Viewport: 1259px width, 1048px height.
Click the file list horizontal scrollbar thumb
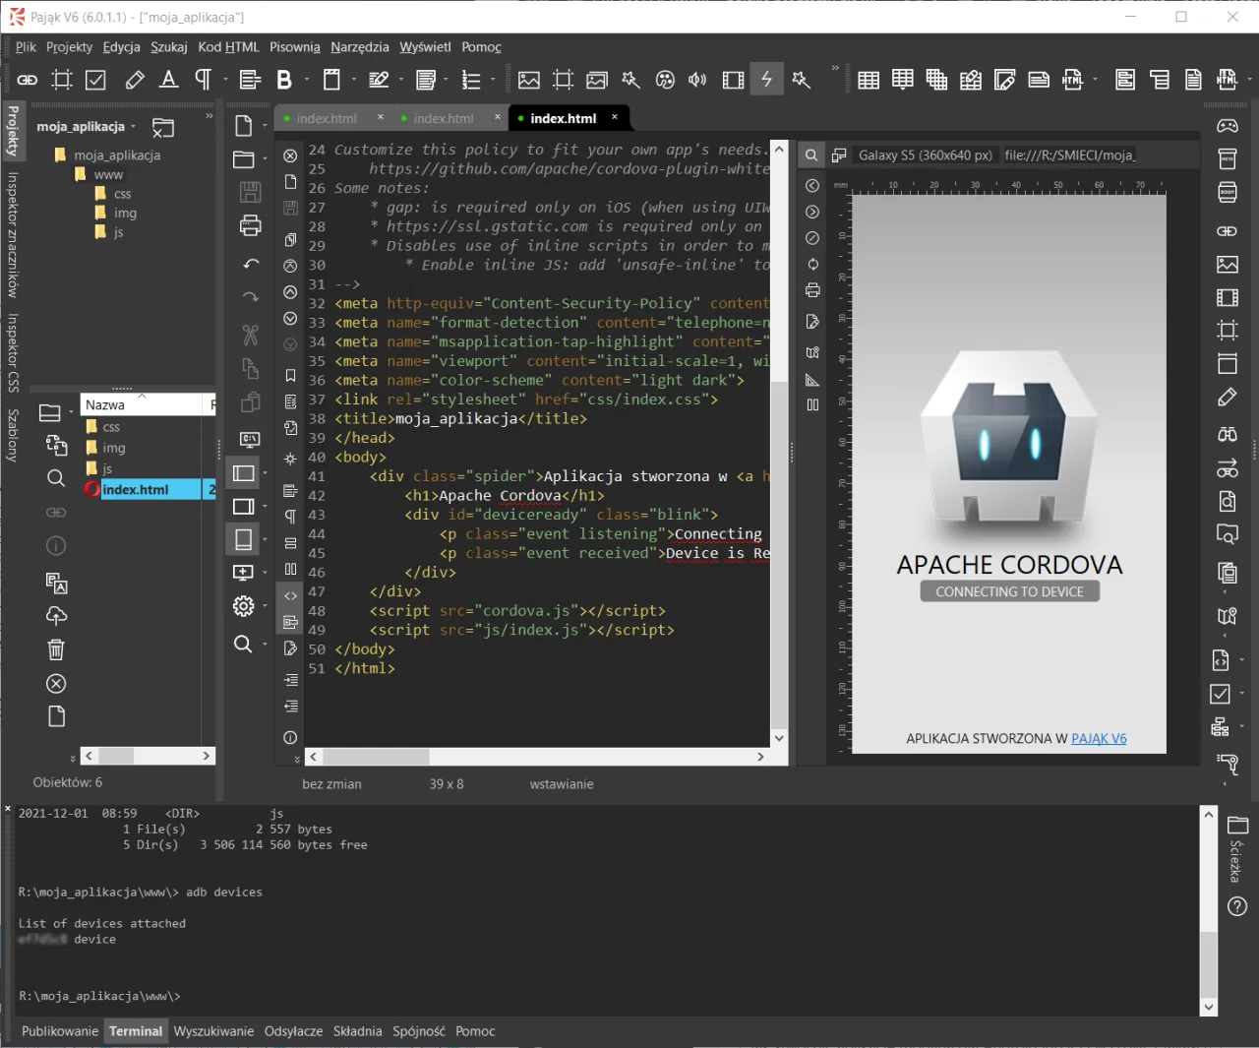116,756
